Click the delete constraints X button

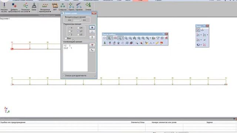click(92, 32)
